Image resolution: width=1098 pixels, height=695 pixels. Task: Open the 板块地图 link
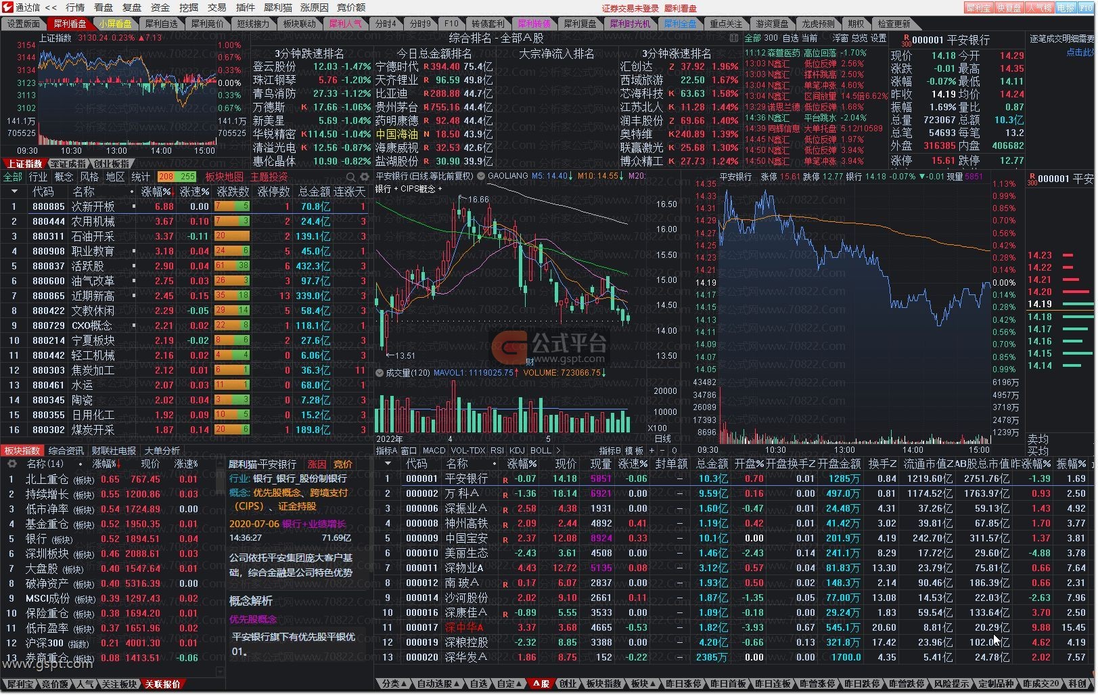point(224,177)
